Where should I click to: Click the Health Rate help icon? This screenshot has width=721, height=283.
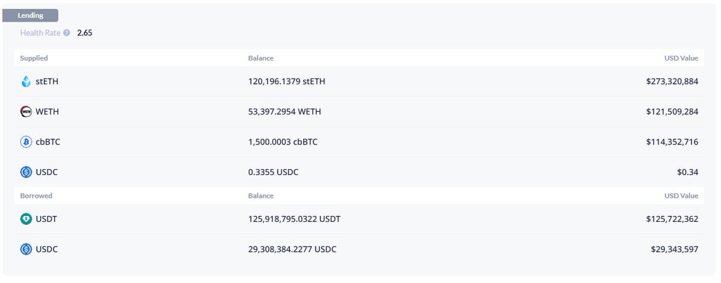[67, 33]
